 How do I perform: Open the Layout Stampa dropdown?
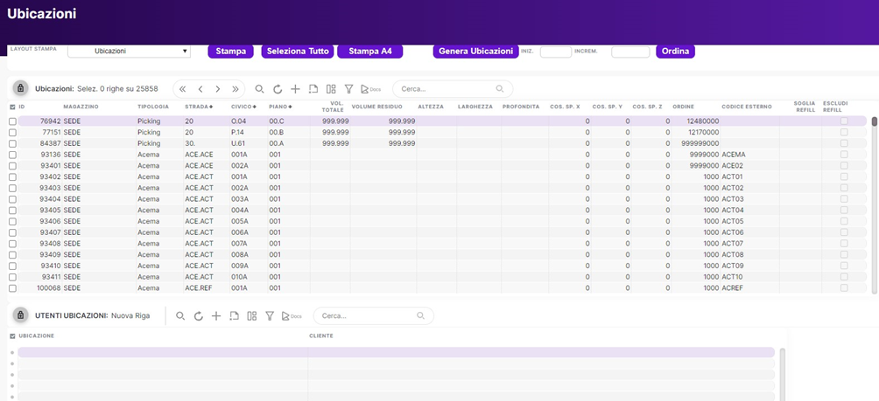(x=129, y=52)
